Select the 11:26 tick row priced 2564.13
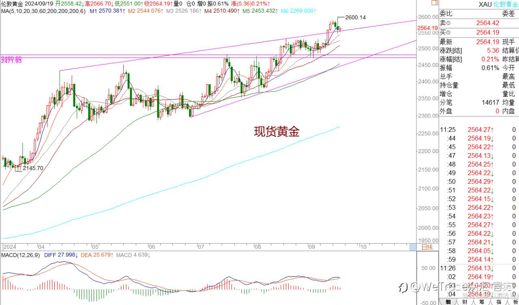Screen dimensions: 519x305 pyautogui.click(x=479, y=268)
